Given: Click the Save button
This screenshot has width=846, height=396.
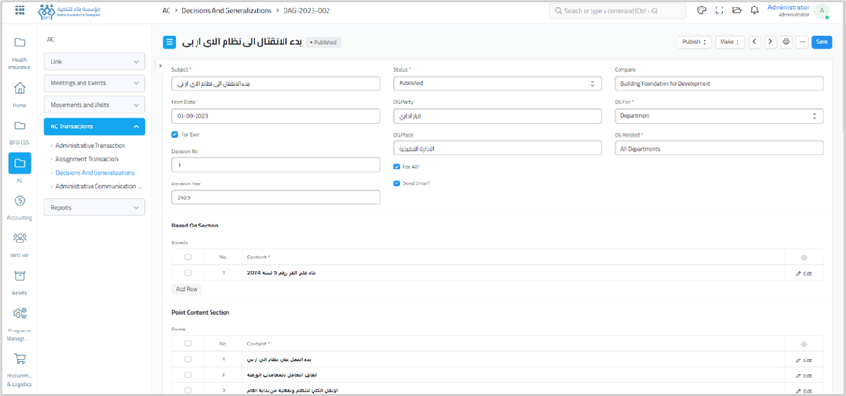Looking at the screenshot, I should tap(821, 42).
